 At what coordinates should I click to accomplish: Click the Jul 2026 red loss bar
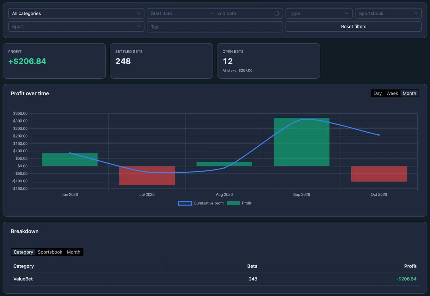point(147,176)
